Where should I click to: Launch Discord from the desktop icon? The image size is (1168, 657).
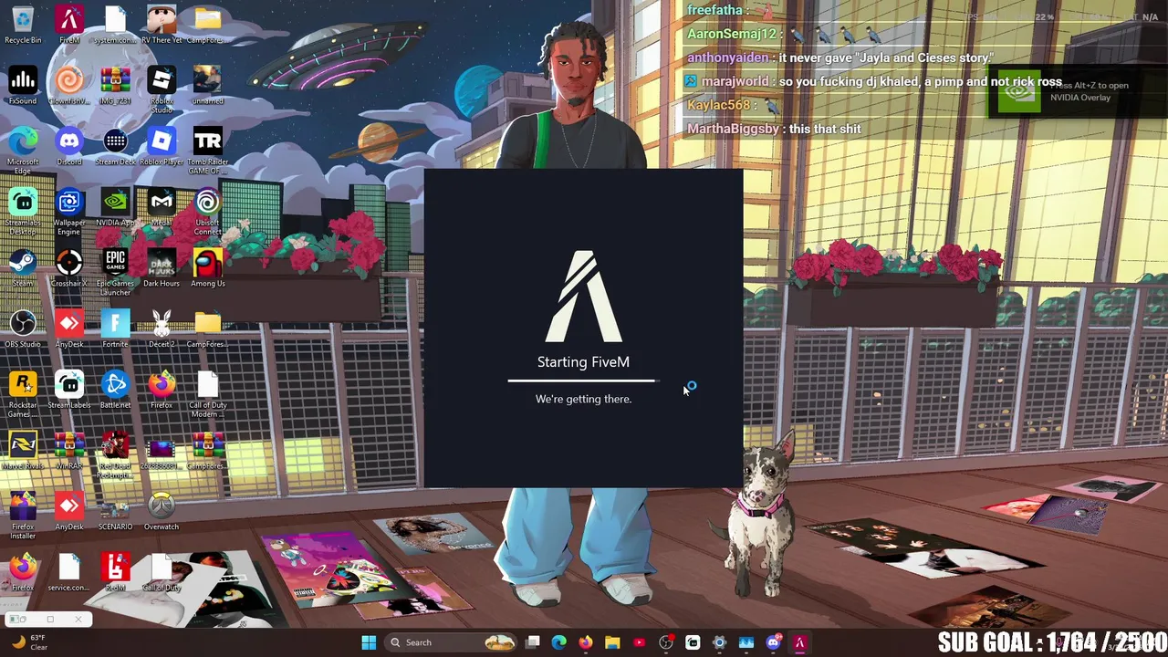click(x=69, y=147)
